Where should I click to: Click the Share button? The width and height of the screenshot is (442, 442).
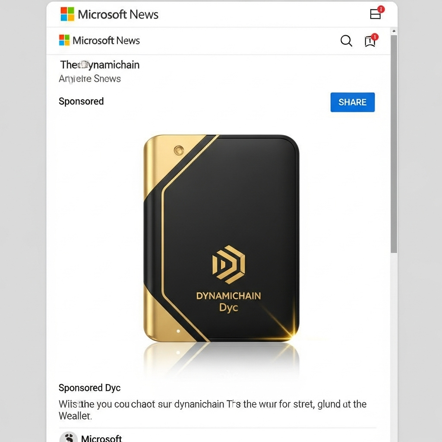[352, 102]
